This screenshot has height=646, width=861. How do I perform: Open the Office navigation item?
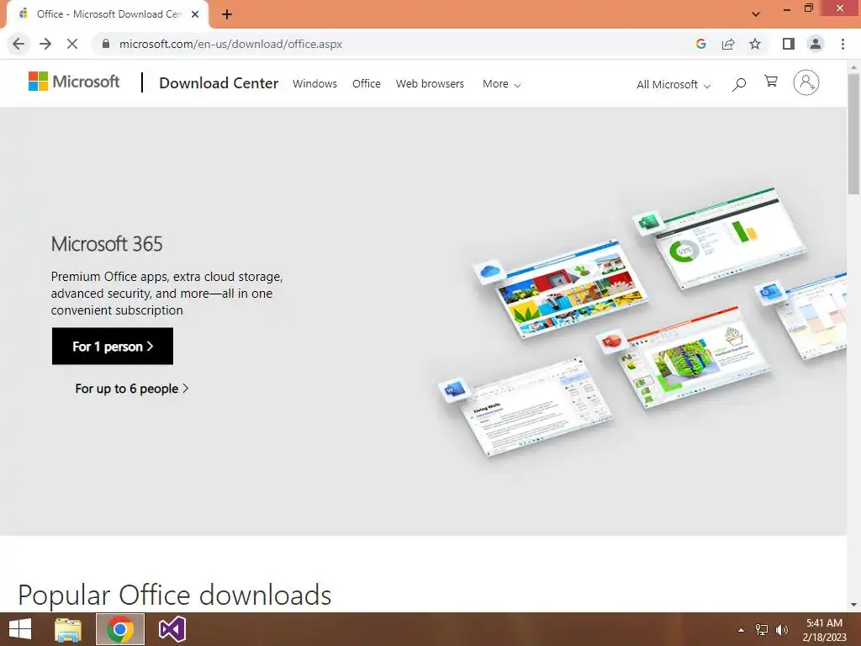click(x=367, y=83)
